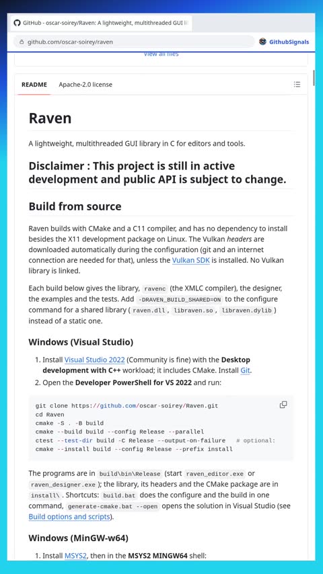Follow the Visual Studio 2022 link
The width and height of the screenshot is (323, 574).
tap(95, 360)
